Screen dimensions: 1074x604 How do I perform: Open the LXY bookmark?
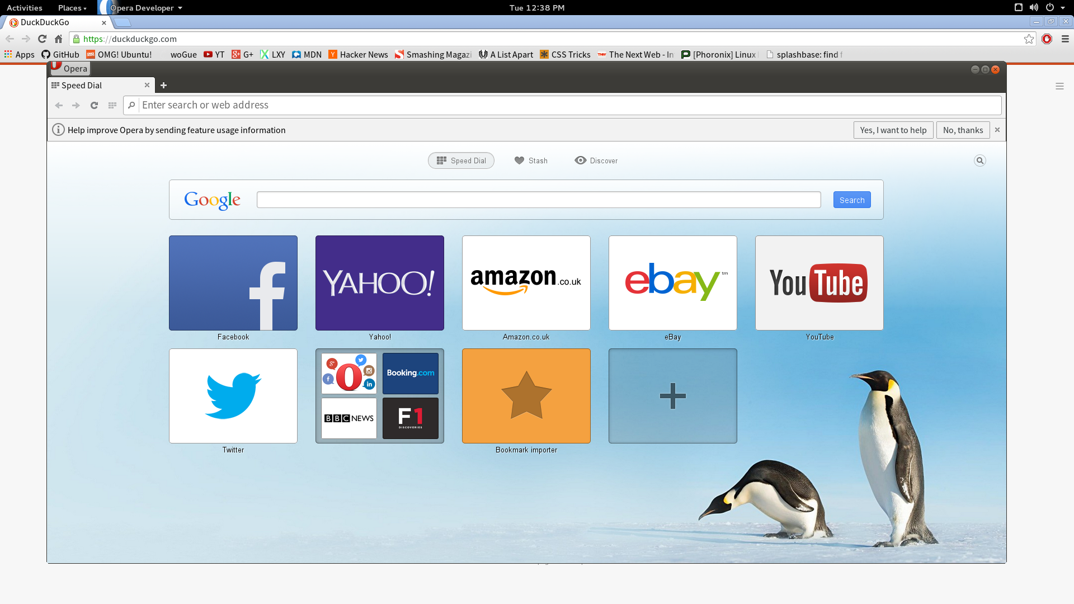273,54
